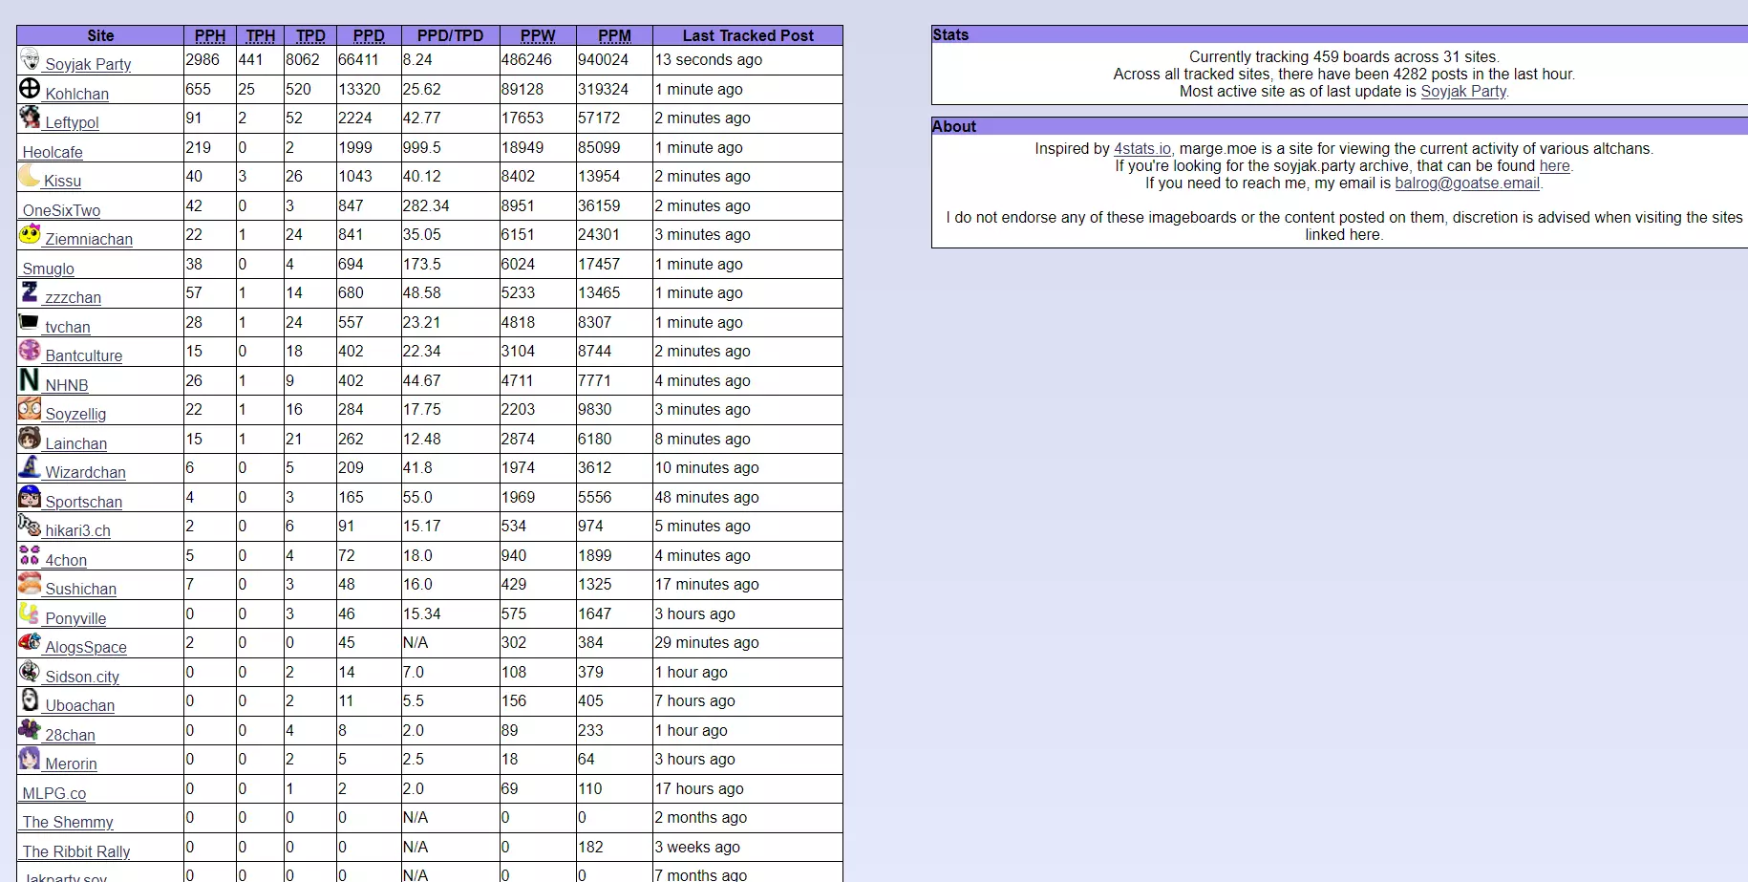Viewport: 1748px width, 882px height.
Task: Click the Leftypol site icon
Action: tap(30, 118)
